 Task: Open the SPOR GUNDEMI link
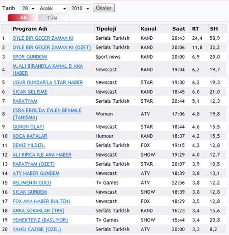[30, 57]
